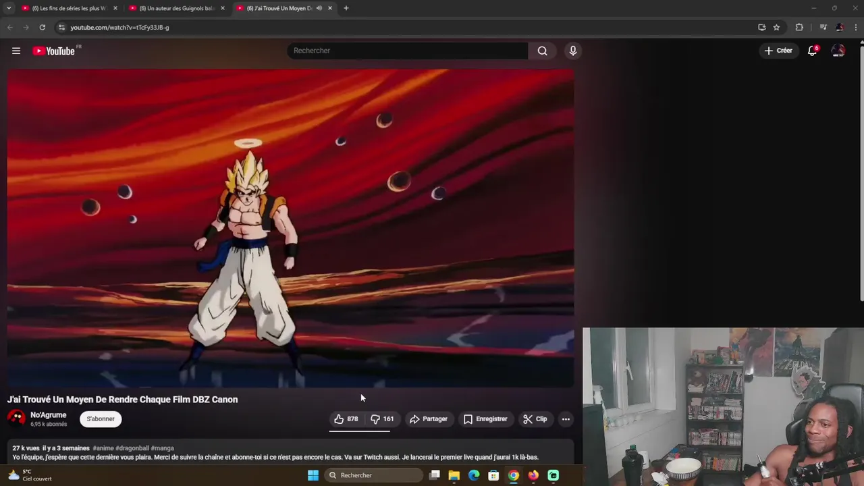Like the video with thumbs-up 878
The width and height of the screenshot is (864, 486).
(x=346, y=419)
